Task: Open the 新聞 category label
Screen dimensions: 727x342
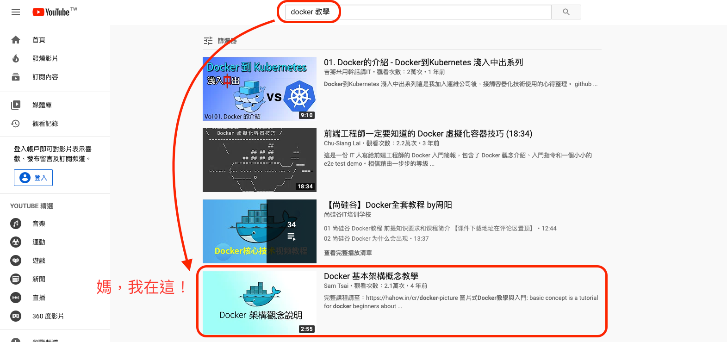Action: [x=39, y=279]
